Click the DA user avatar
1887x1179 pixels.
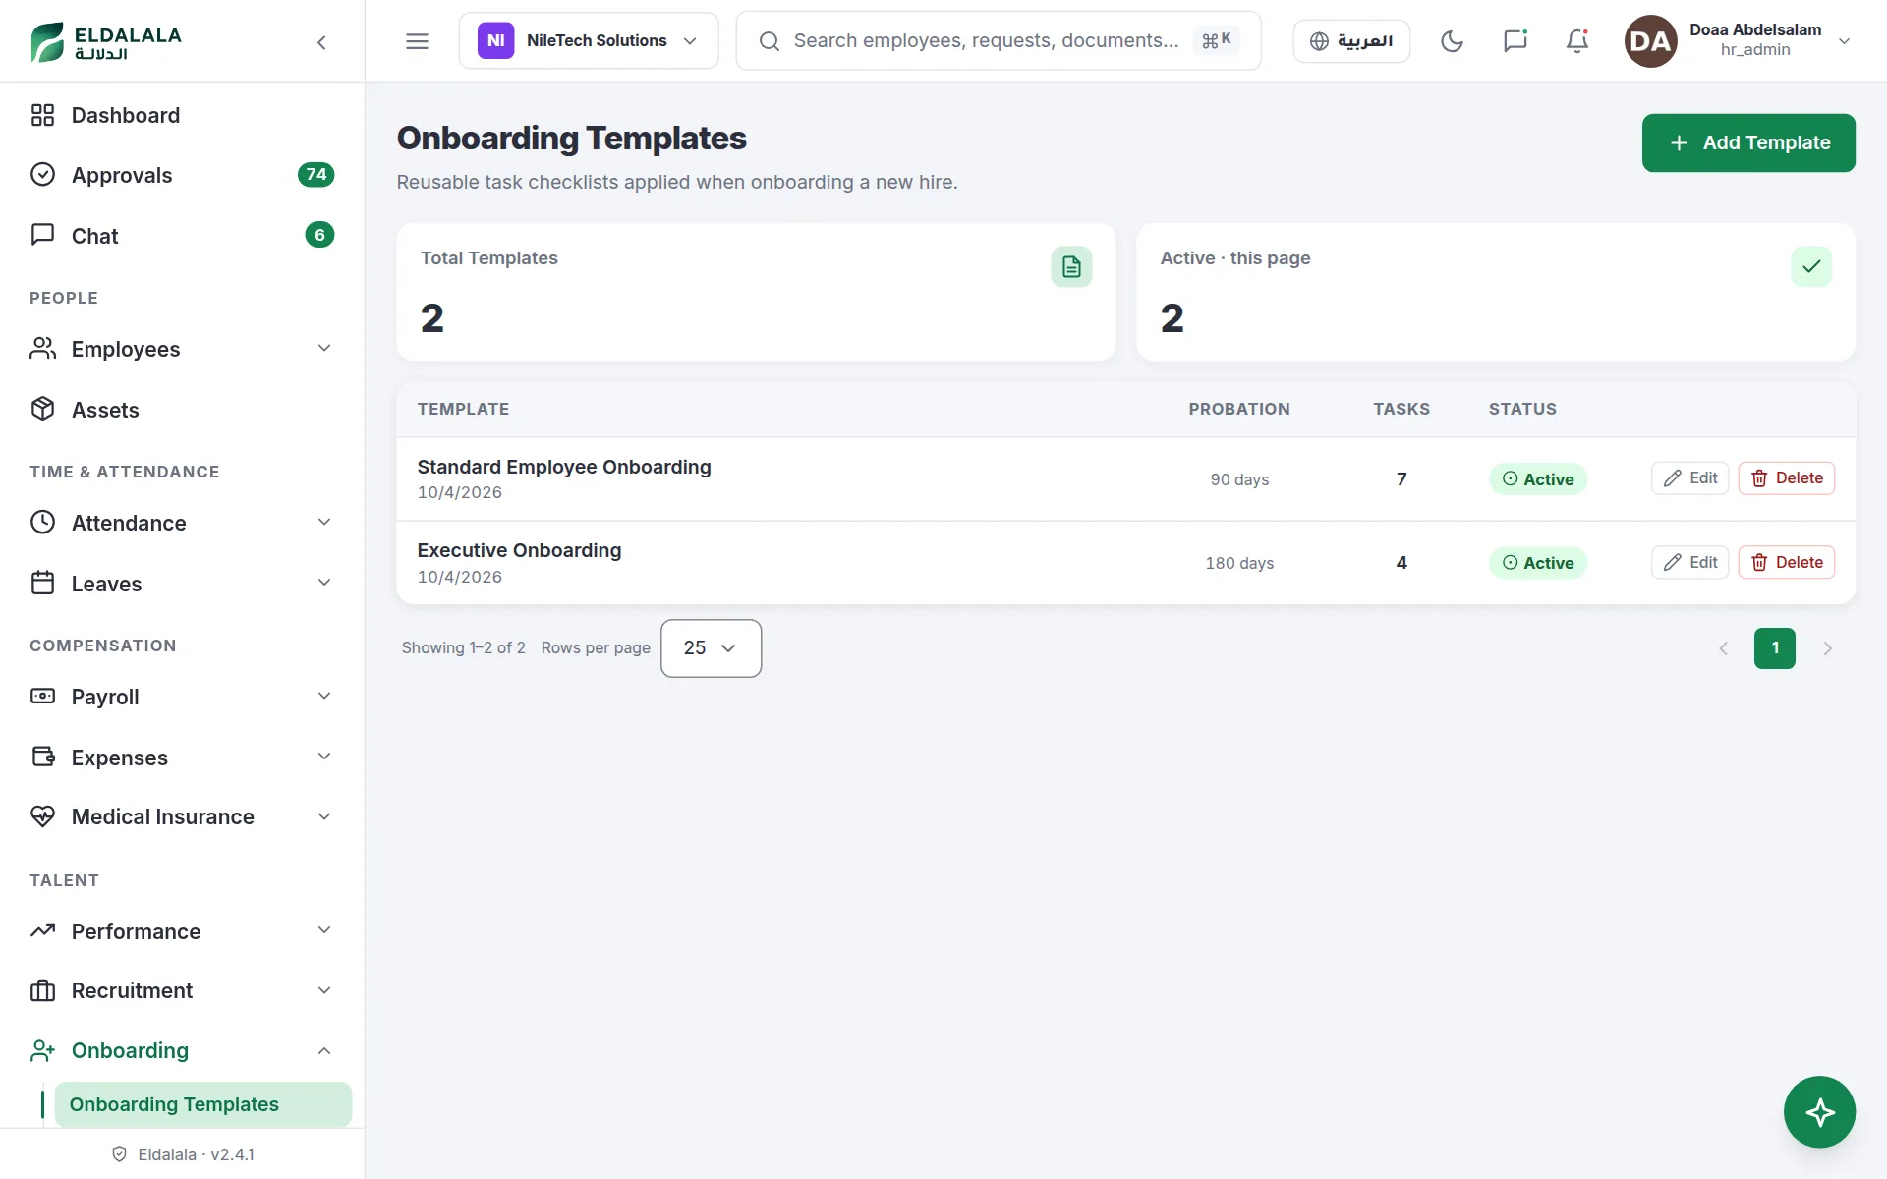(1650, 40)
